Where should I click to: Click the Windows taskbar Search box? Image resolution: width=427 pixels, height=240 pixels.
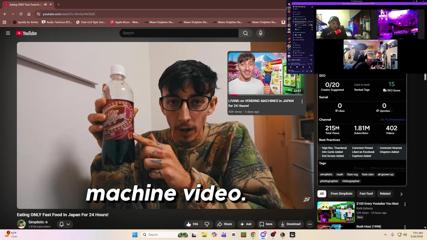[165, 235]
